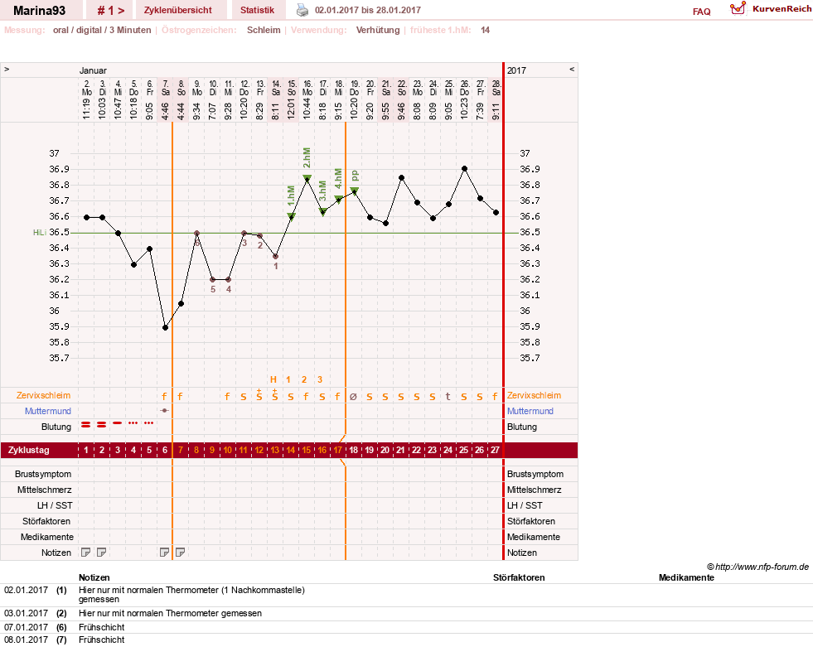The width and height of the screenshot is (813, 671).
Task: Click the LH / SST row label on left
Action: tap(55, 505)
